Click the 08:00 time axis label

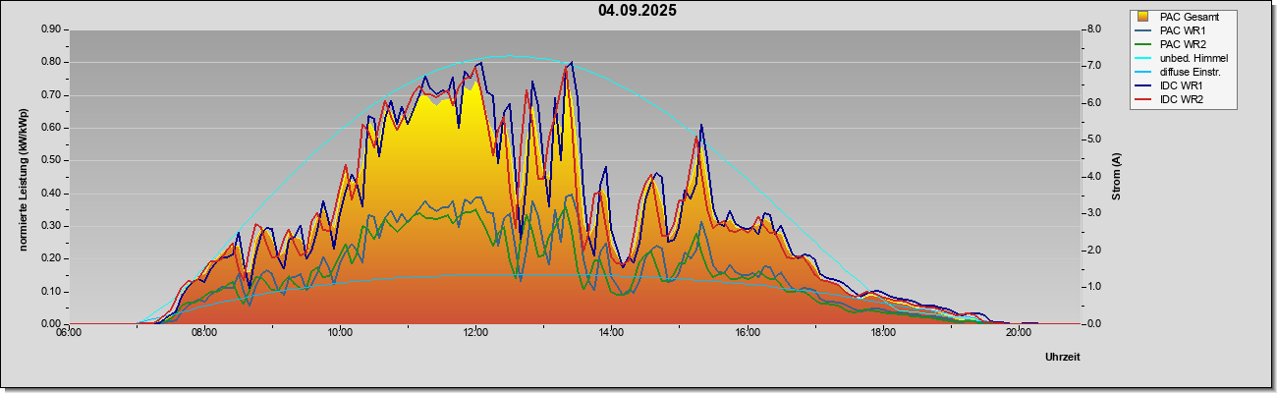(204, 332)
